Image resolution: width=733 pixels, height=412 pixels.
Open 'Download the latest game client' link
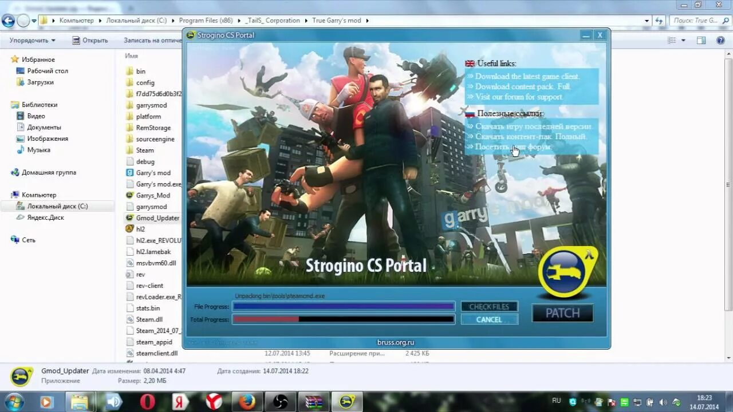coord(527,76)
